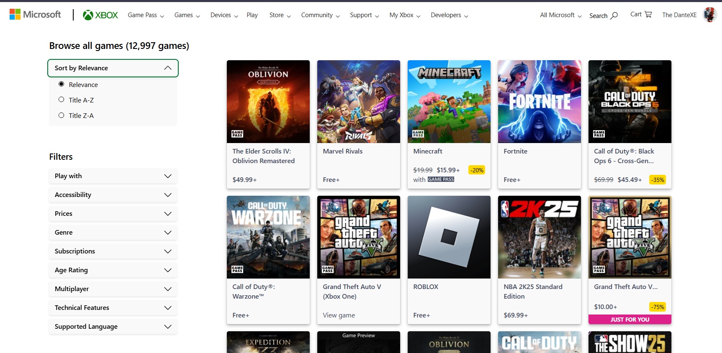Click the Call of Duty Warzone cover
The height and width of the screenshot is (353, 722).
(268, 237)
